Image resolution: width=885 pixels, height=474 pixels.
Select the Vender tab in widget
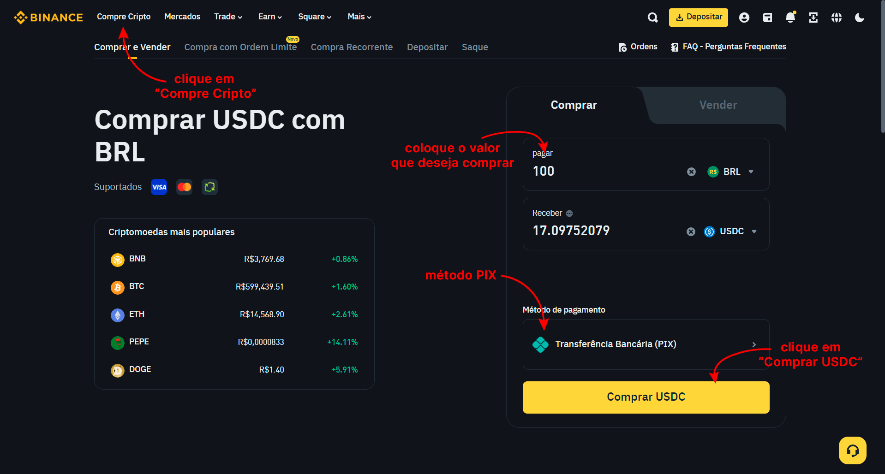(x=718, y=105)
